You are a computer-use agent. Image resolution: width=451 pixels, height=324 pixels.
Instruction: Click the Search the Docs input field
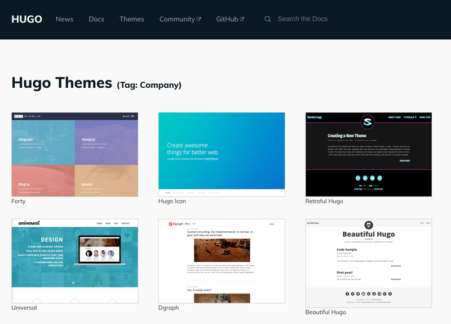[x=304, y=19]
